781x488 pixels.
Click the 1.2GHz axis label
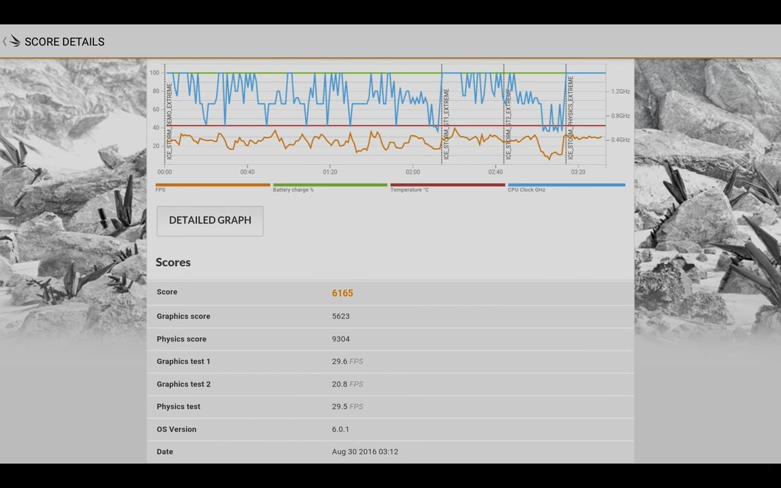tap(621, 91)
